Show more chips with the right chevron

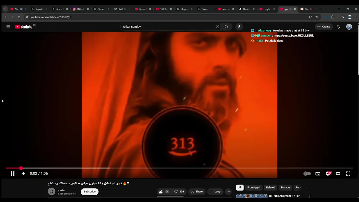coord(307,188)
